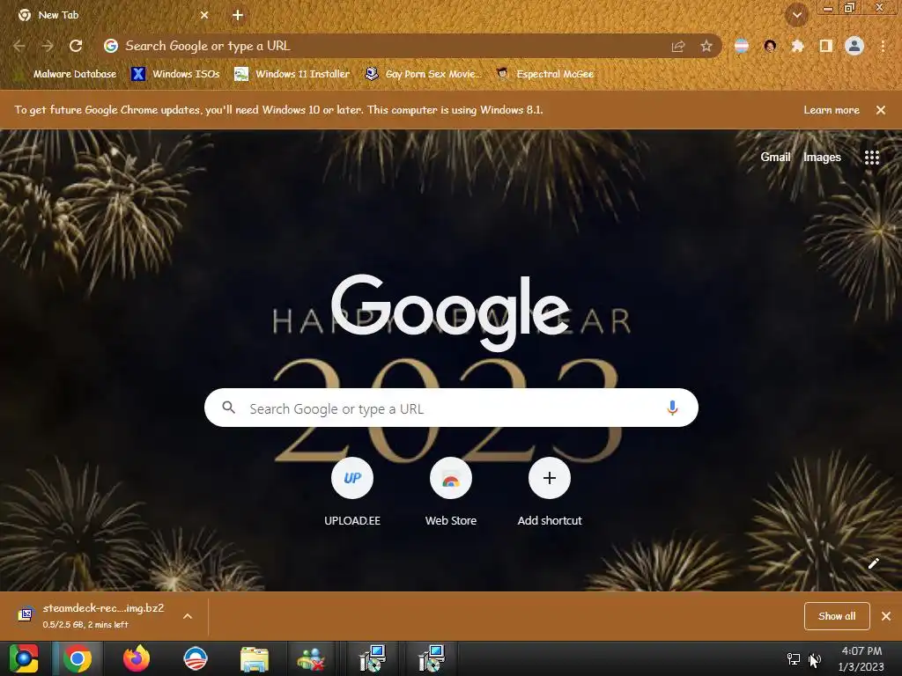Open the Web Store shortcut
902x676 pixels.
pyautogui.click(x=451, y=491)
